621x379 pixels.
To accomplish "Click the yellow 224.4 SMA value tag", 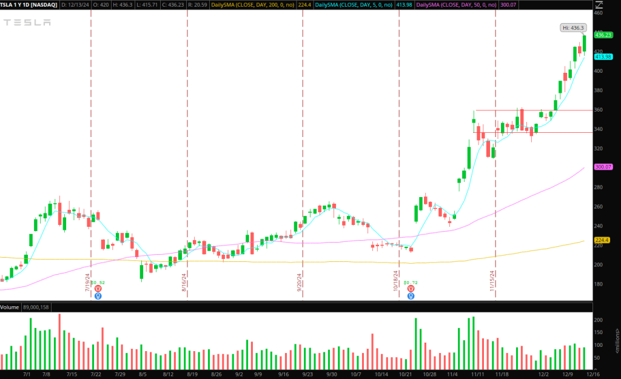I will click(x=601, y=240).
